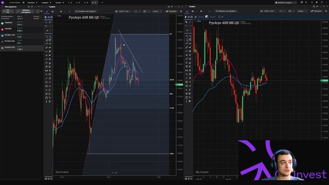Click the X cross drawing tool in right toolbar
This screenshot has height=185, width=329.
click(x=190, y=51)
